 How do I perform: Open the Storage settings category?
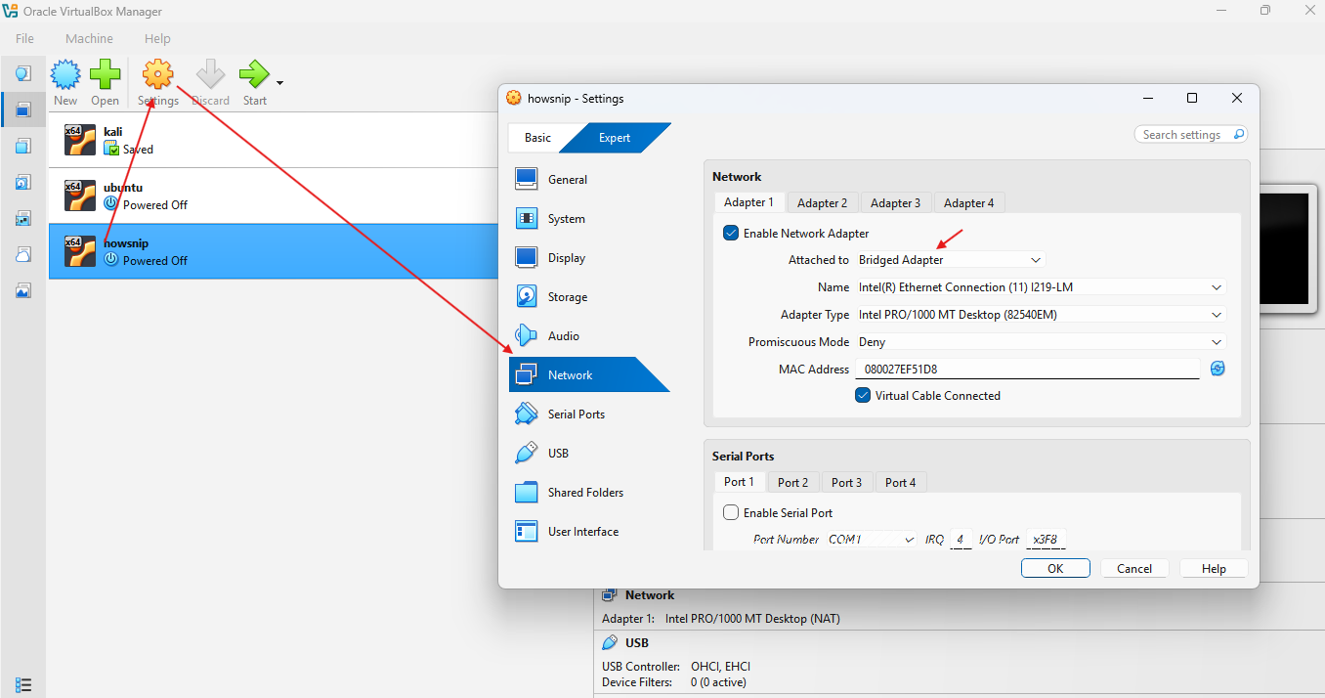(x=589, y=297)
